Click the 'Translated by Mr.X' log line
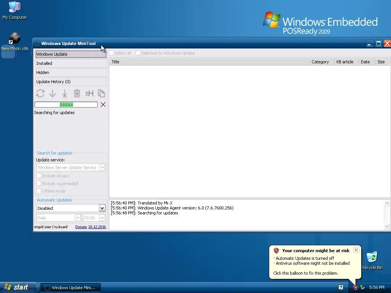Screen dimensions: 391x293 tap(142, 203)
